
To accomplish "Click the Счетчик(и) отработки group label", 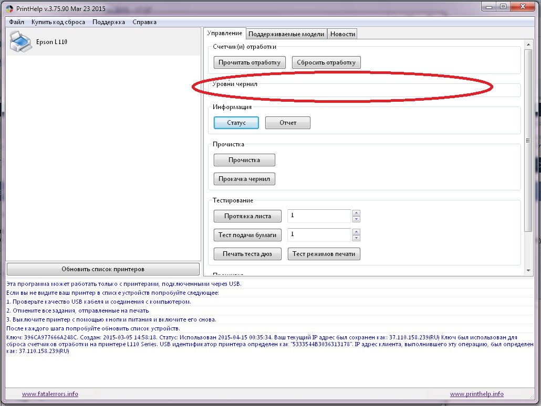I will tap(245, 47).
